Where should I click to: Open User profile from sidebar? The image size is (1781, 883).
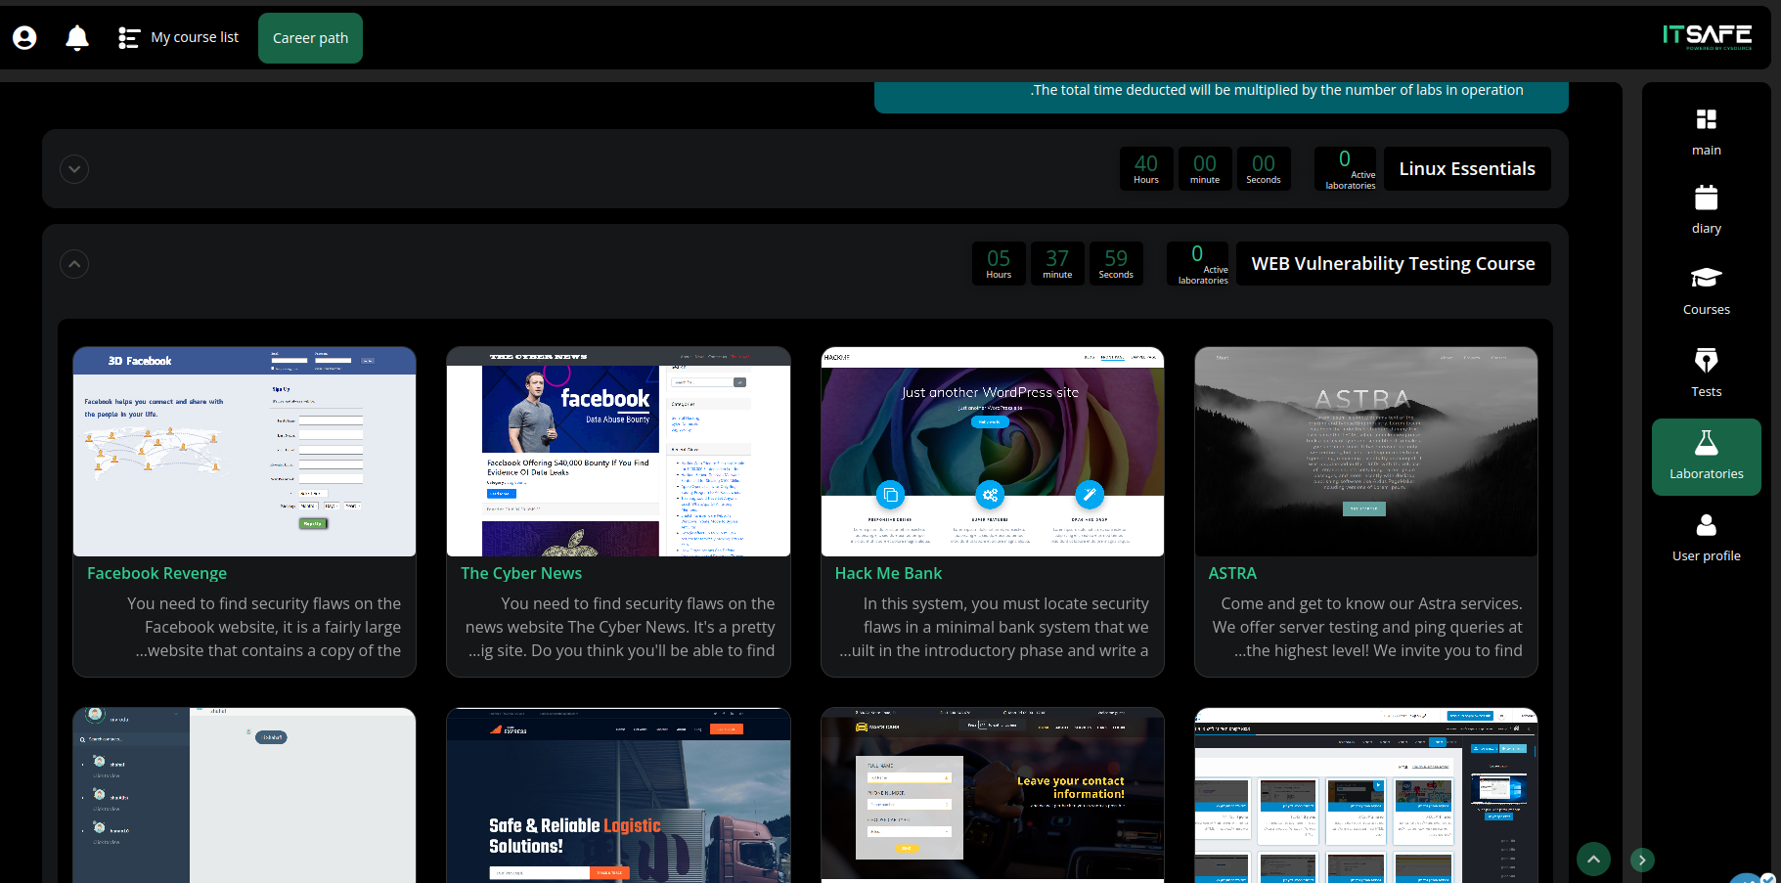pyautogui.click(x=1706, y=538)
